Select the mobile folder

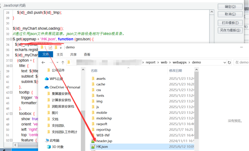[102, 112]
